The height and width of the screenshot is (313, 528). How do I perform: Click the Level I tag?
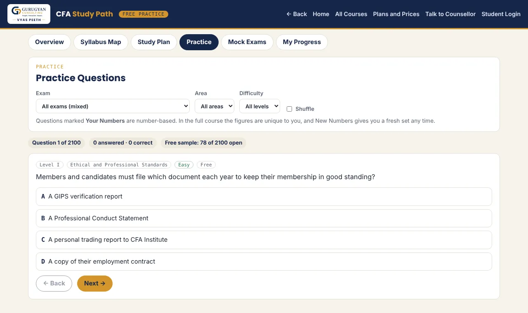pos(49,165)
